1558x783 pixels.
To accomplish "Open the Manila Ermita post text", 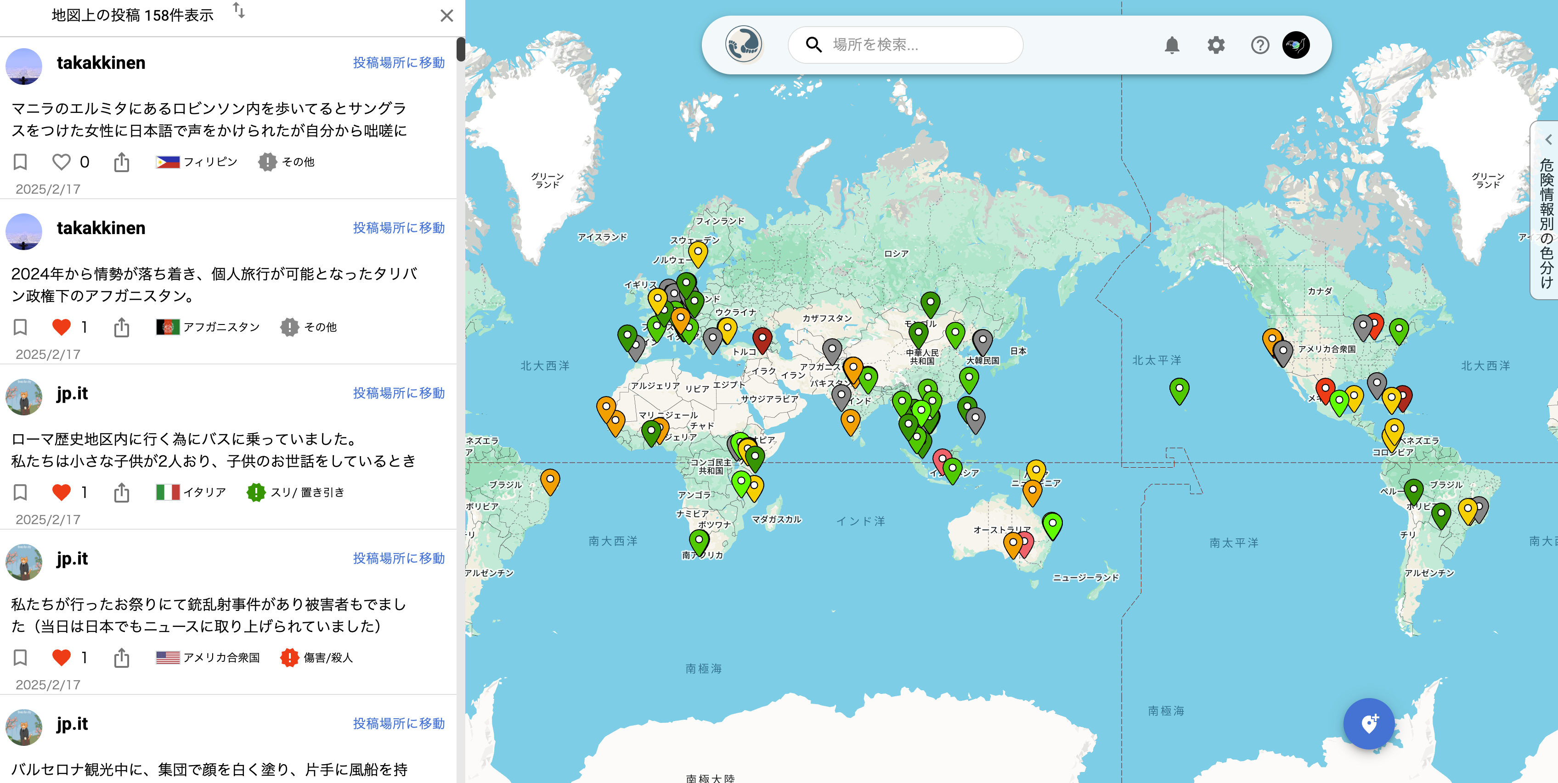I will pyautogui.click(x=210, y=119).
